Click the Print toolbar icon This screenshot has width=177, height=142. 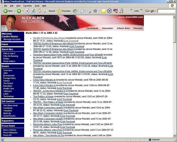point(89,11)
